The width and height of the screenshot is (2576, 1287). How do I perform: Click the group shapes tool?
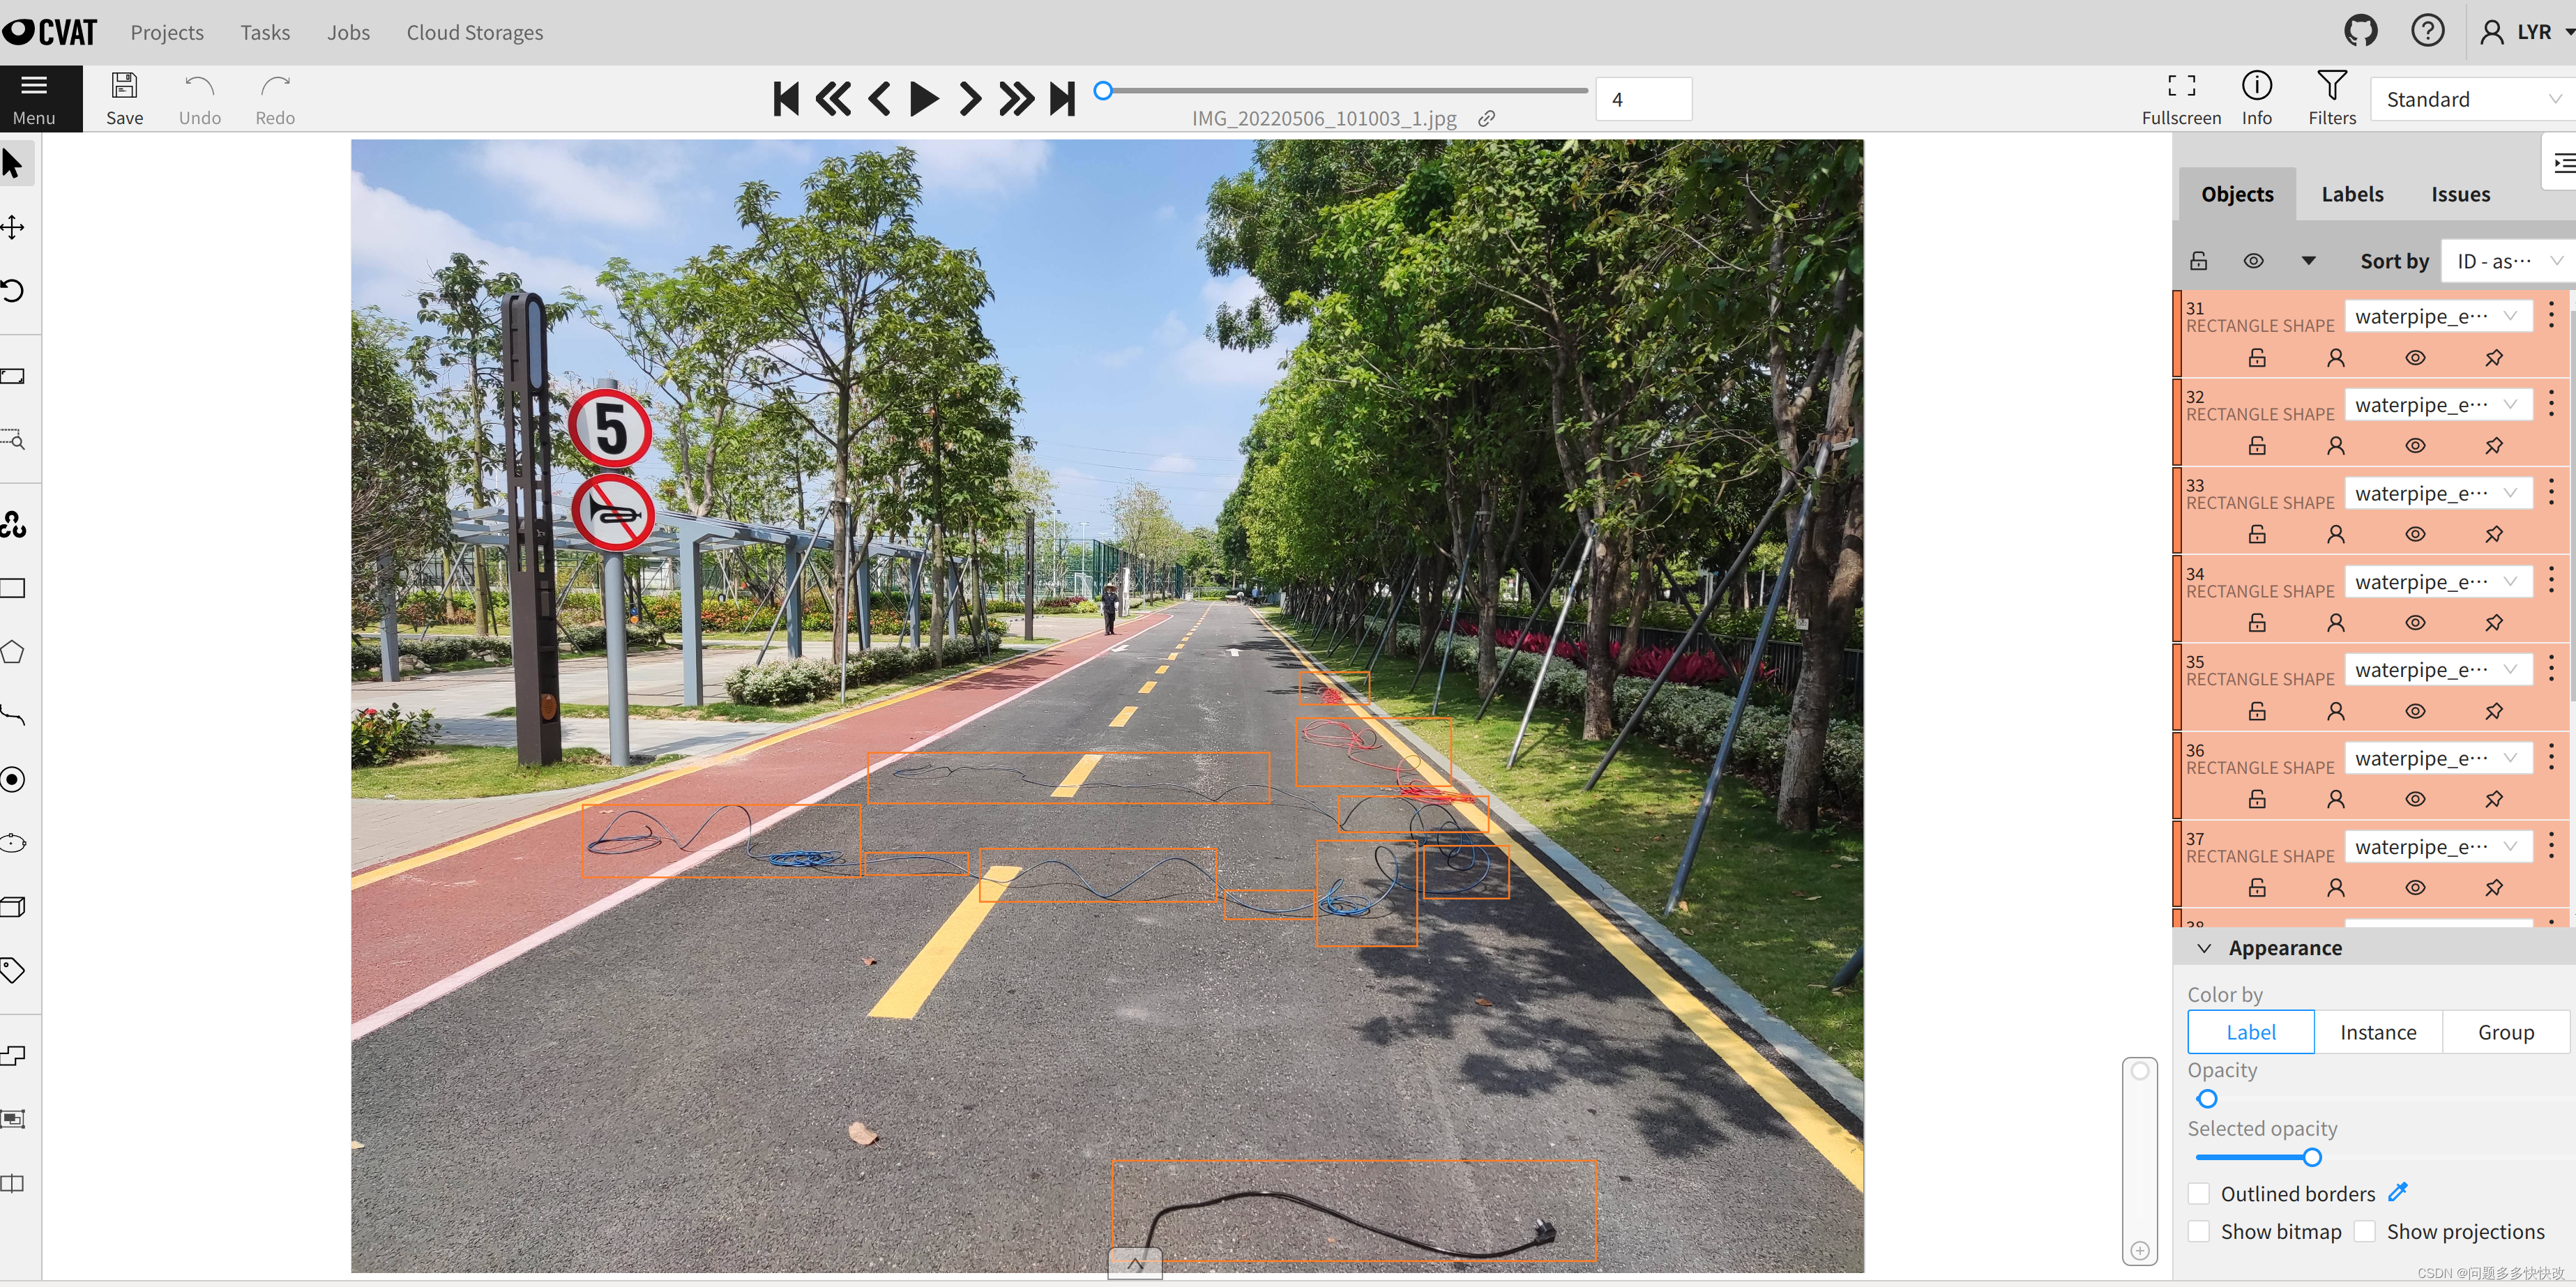[13, 1119]
